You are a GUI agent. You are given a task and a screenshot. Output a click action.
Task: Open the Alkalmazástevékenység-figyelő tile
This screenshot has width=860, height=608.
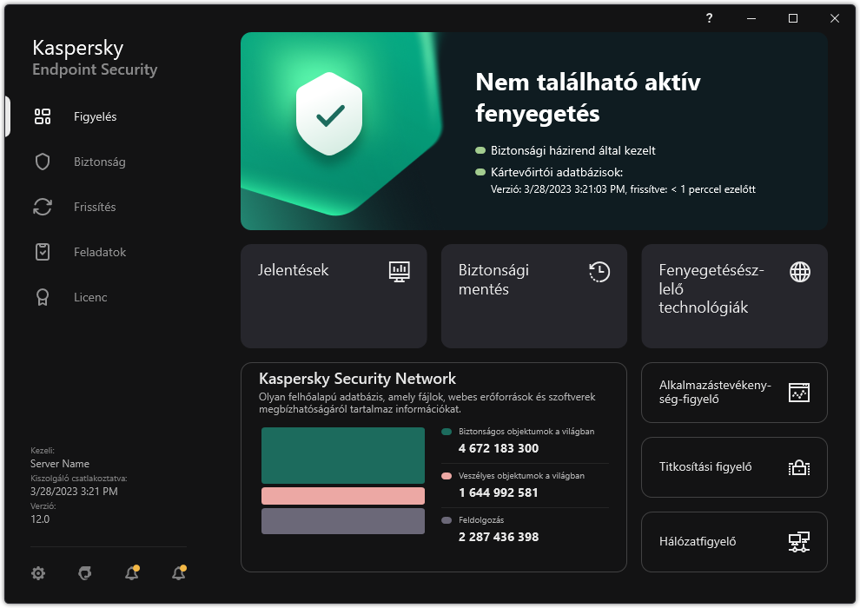pos(734,393)
